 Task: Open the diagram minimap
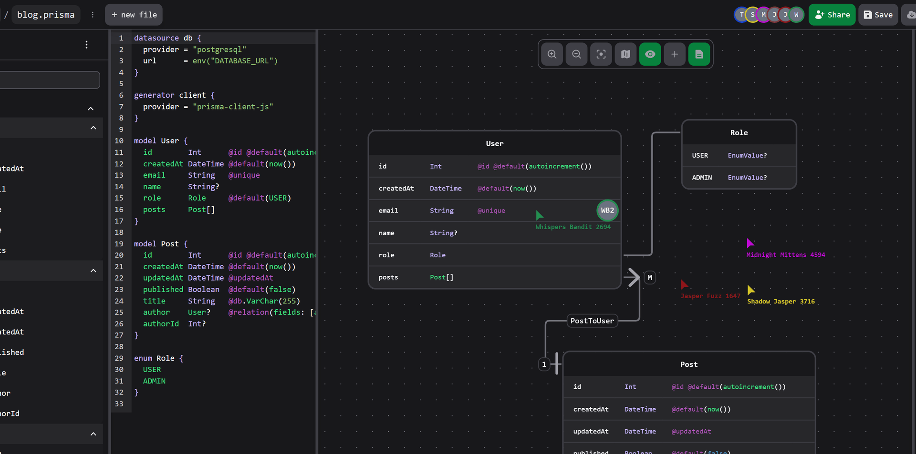[625, 54]
